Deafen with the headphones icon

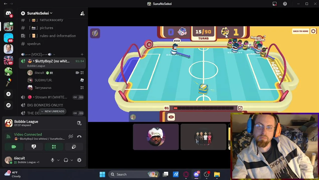(x=66, y=160)
